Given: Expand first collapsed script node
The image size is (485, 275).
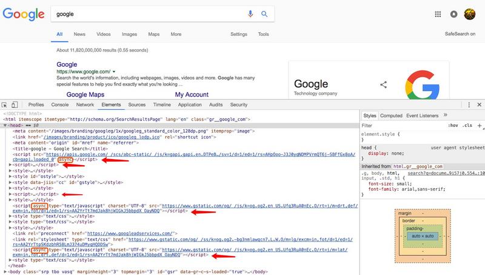Looking at the screenshot, I should pos(10,165).
